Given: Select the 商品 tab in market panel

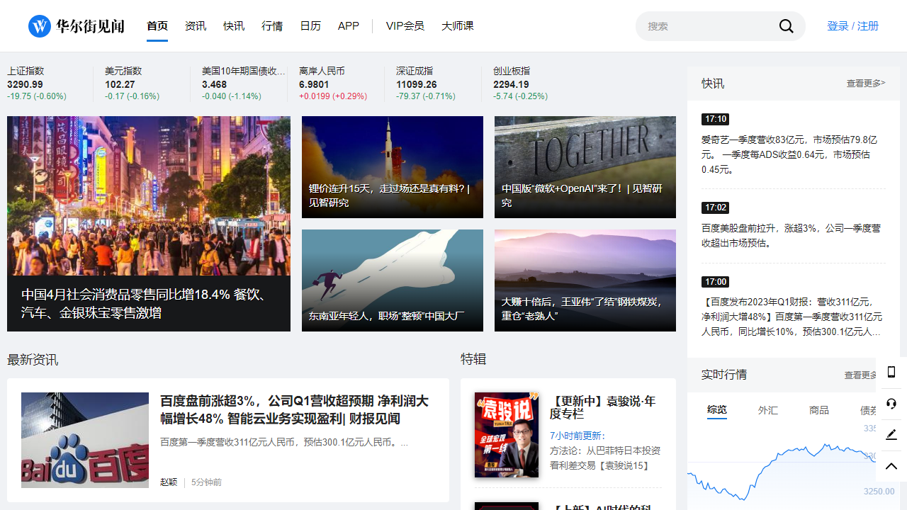Looking at the screenshot, I should coord(819,410).
